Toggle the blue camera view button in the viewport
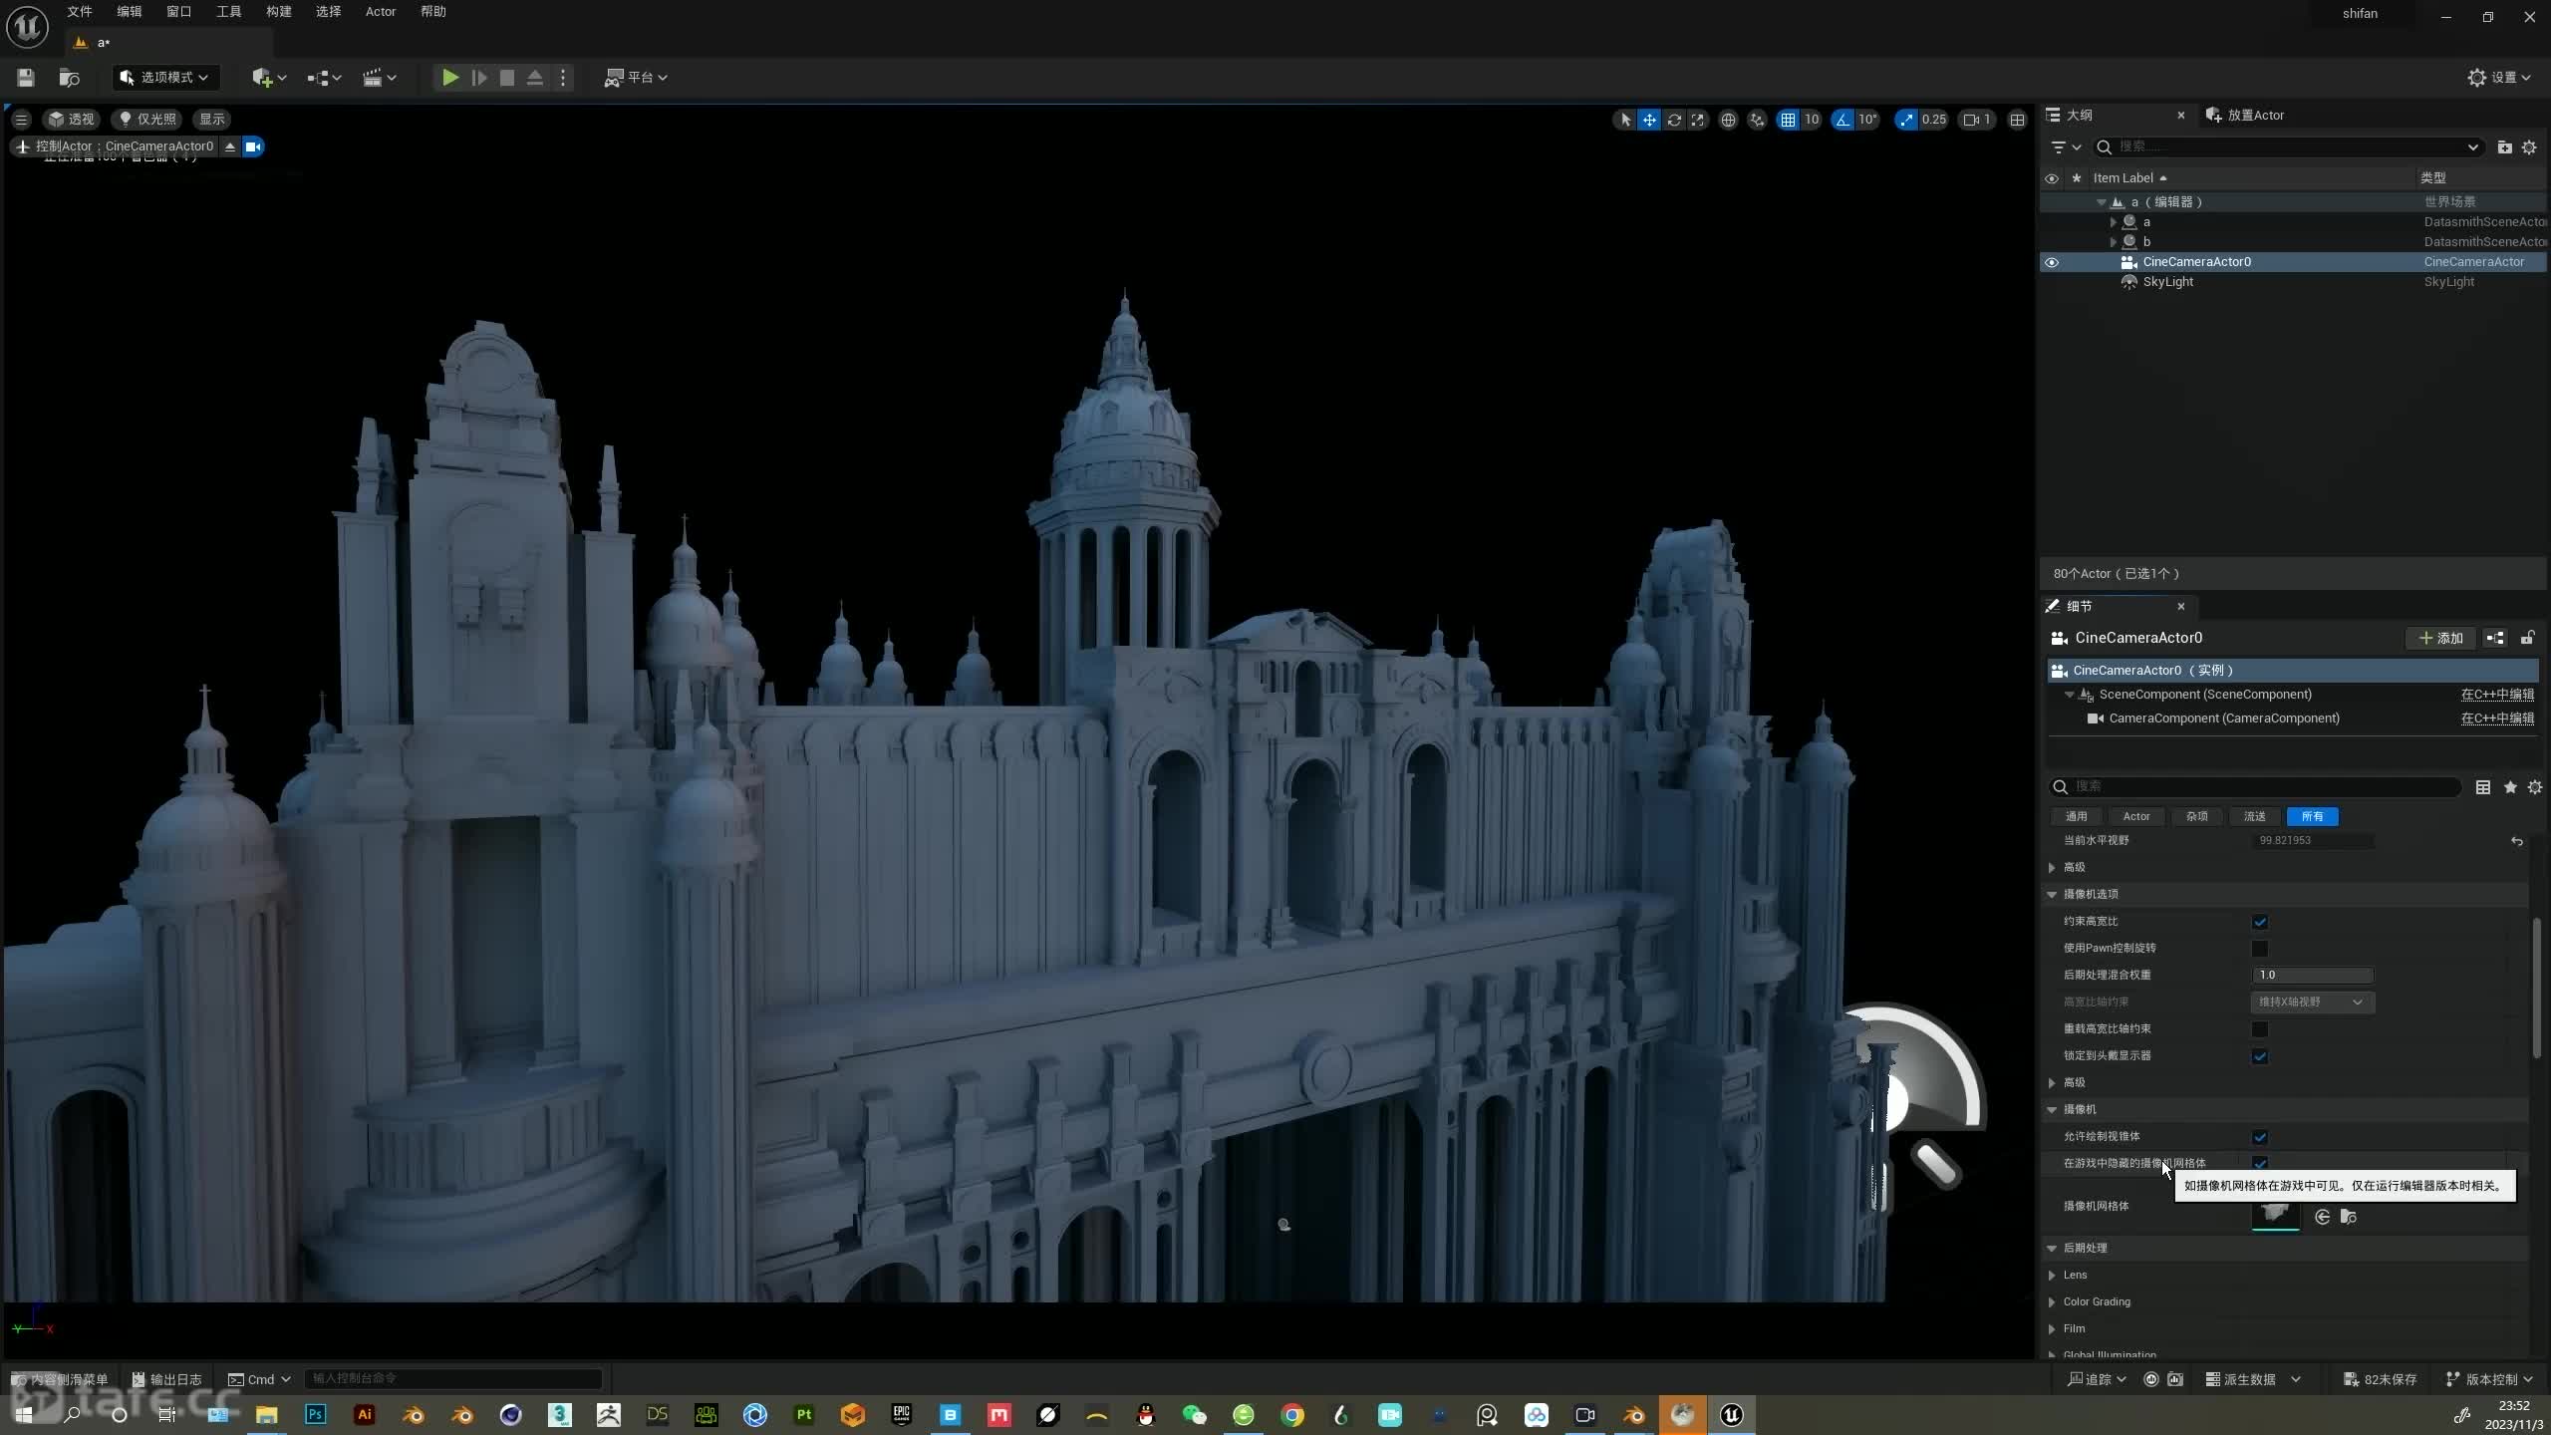The width and height of the screenshot is (2551, 1435). [x=253, y=146]
